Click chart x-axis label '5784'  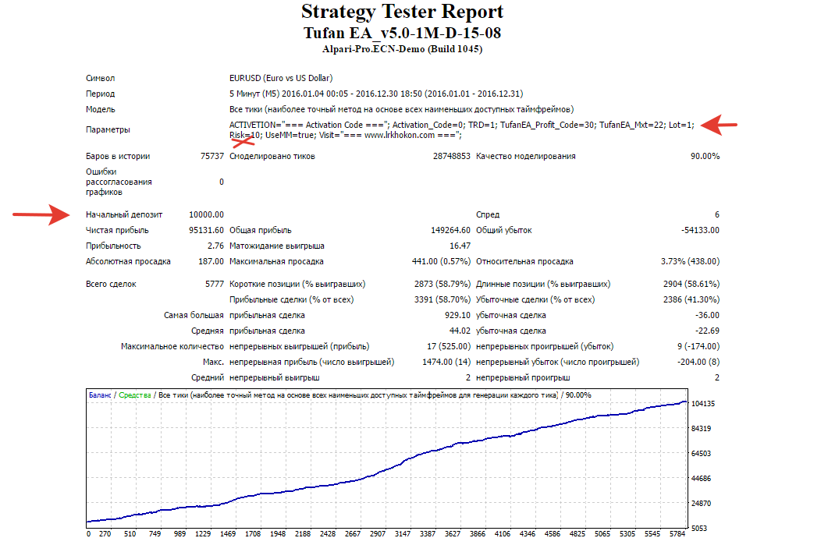[x=677, y=534]
